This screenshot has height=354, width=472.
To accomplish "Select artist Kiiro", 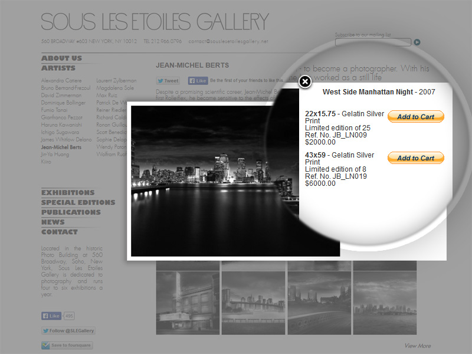I will (x=46, y=162).
